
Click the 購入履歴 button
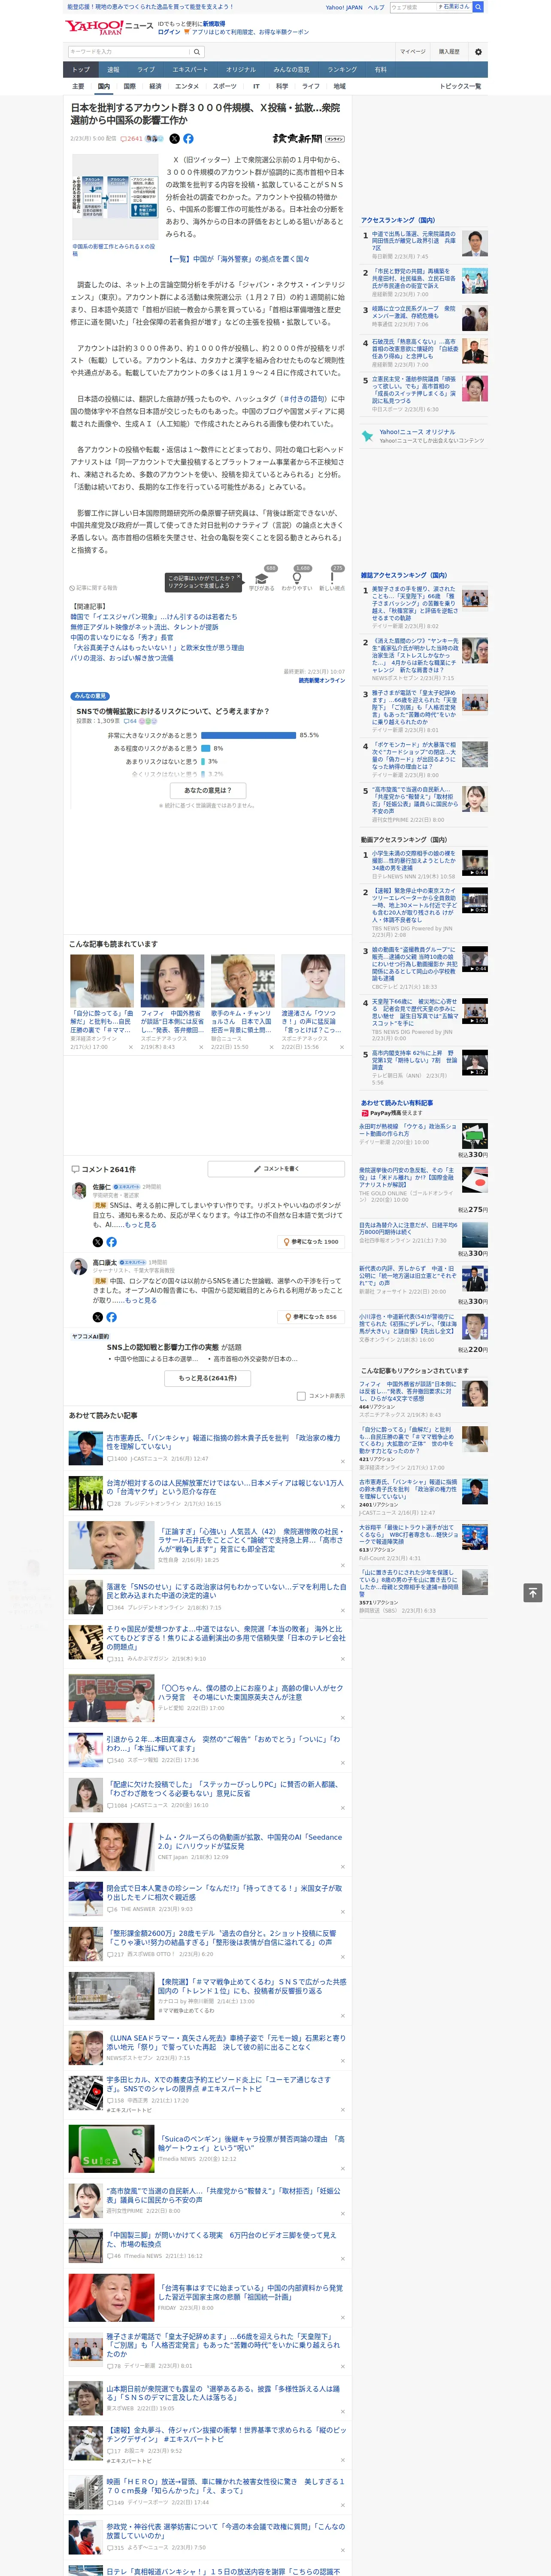pos(449,52)
